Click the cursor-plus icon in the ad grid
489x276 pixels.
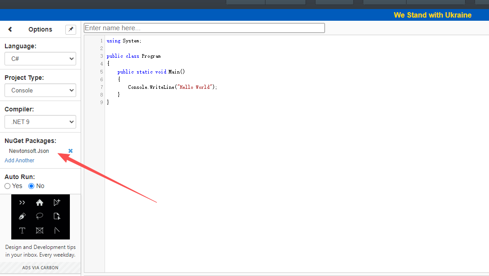[x=57, y=202]
